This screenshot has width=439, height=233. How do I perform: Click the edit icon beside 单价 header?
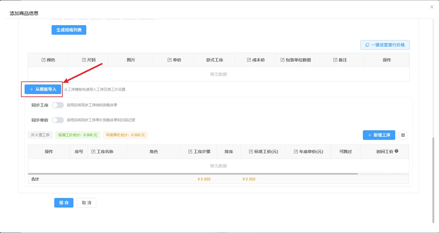(170, 60)
